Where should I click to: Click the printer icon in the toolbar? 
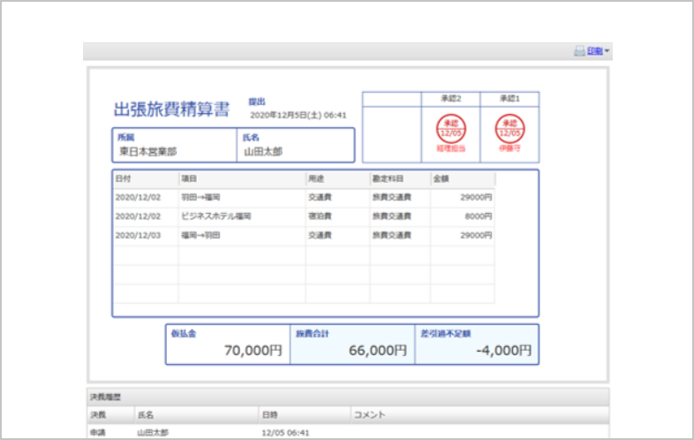point(579,51)
